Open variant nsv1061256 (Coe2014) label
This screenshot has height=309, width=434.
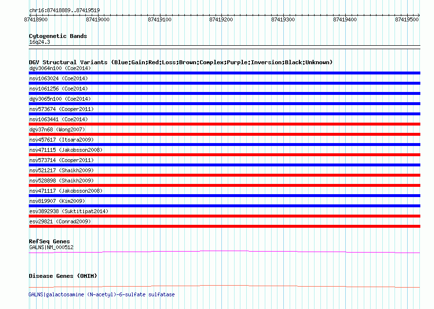pos(59,89)
